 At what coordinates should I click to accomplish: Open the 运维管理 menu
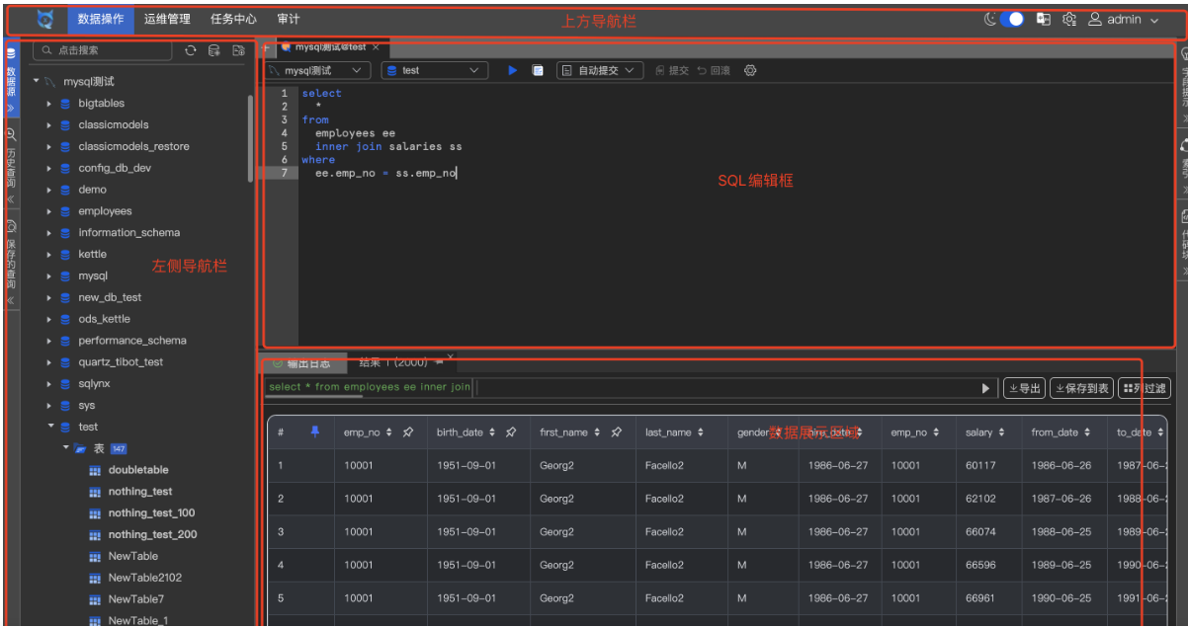(x=167, y=19)
